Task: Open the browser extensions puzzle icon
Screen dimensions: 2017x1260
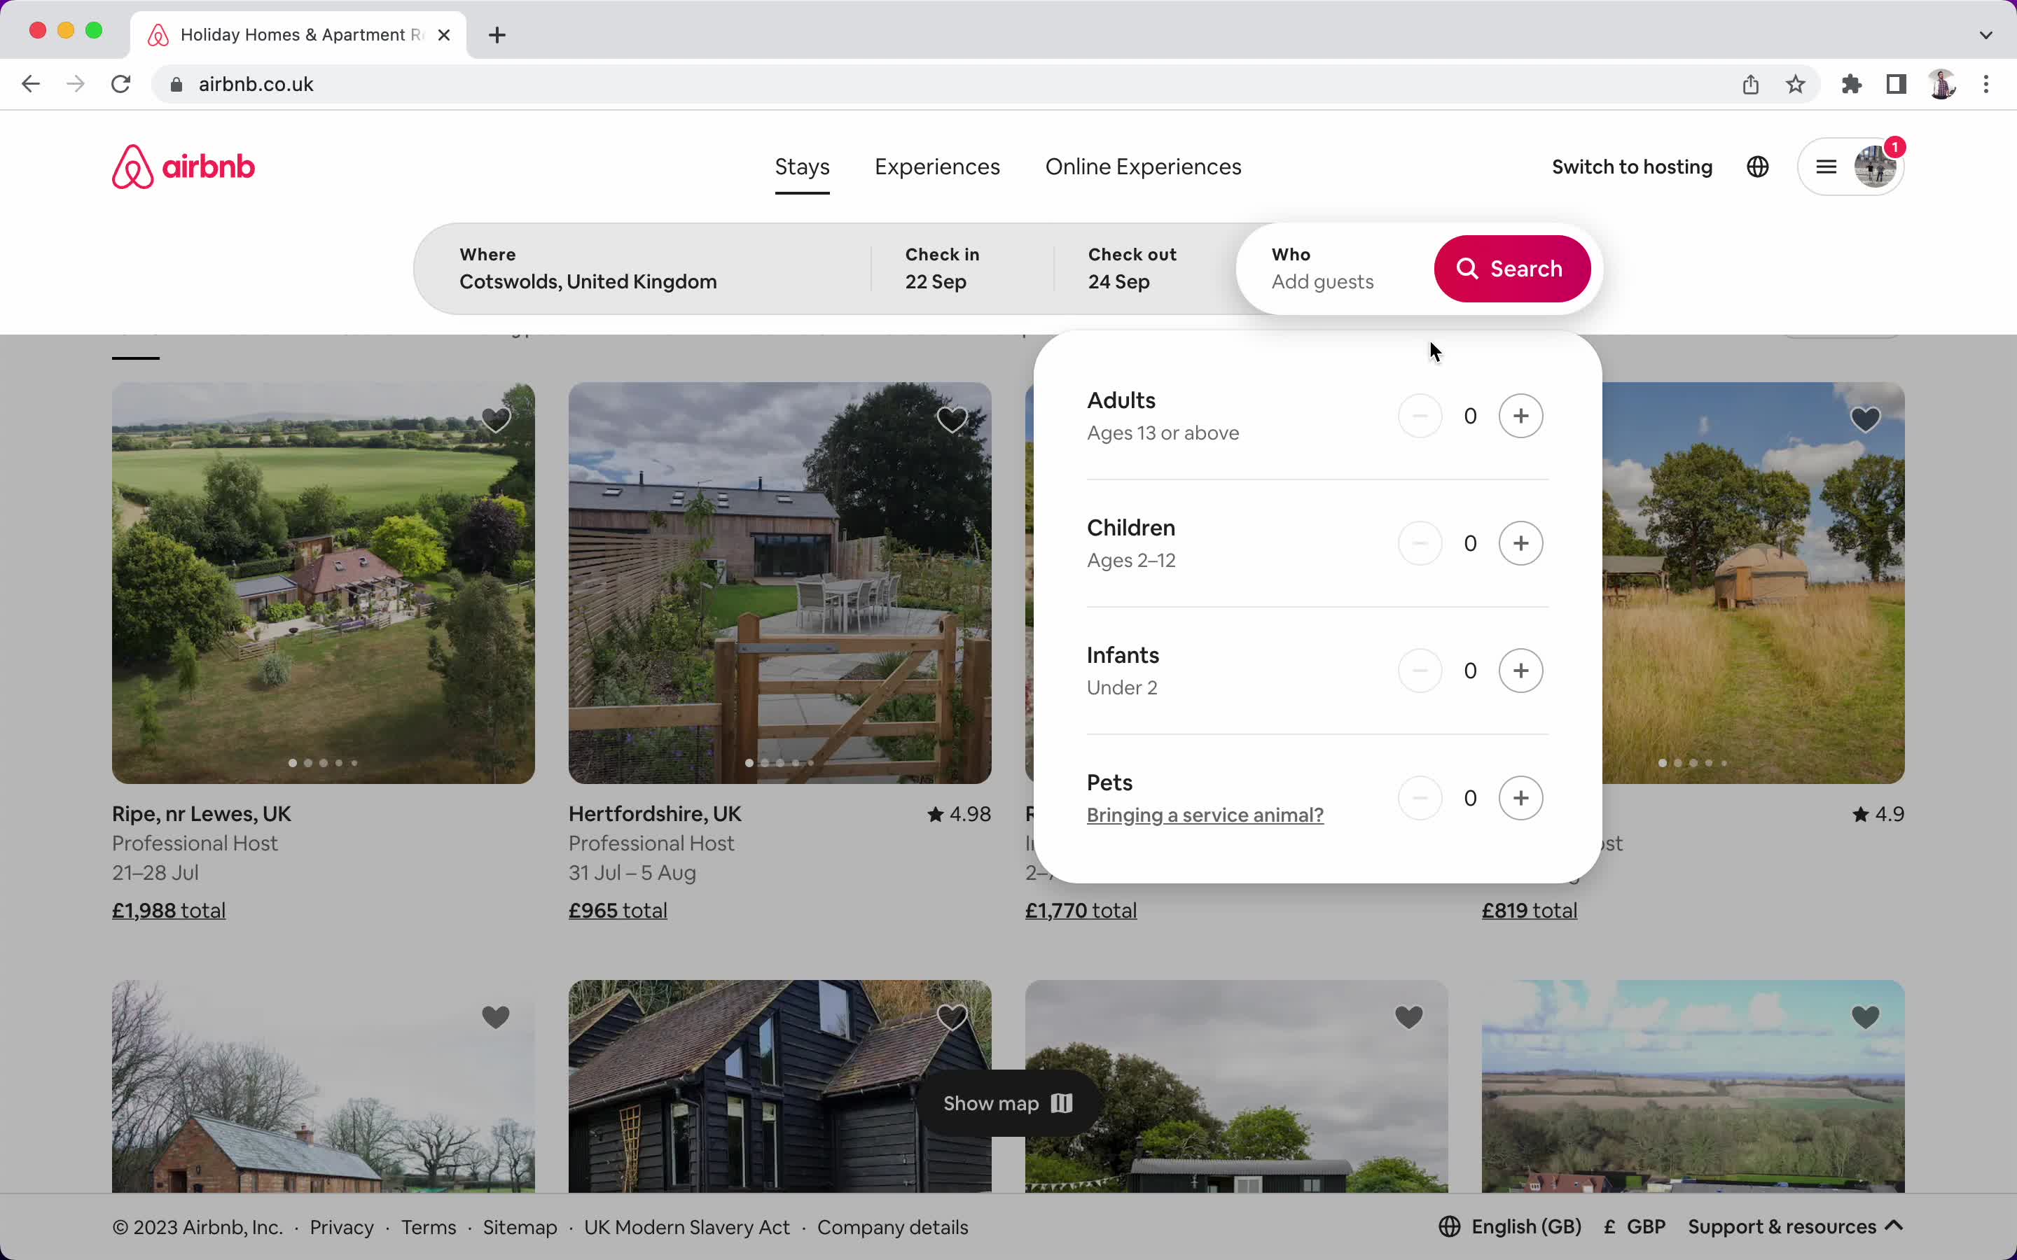Action: [x=1851, y=83]
